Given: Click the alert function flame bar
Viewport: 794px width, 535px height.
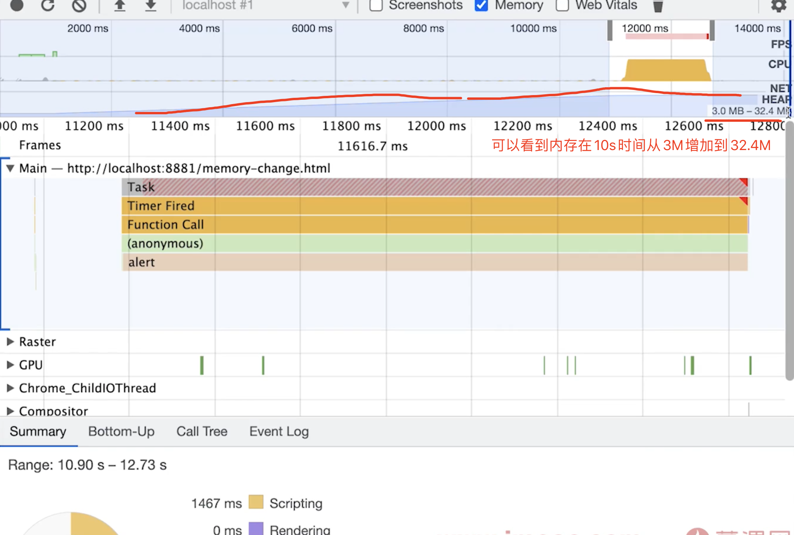Looking at the screenshot, I should tap(432, 262).
